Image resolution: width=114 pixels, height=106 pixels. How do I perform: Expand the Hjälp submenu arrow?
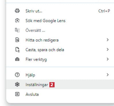point(108,75)
